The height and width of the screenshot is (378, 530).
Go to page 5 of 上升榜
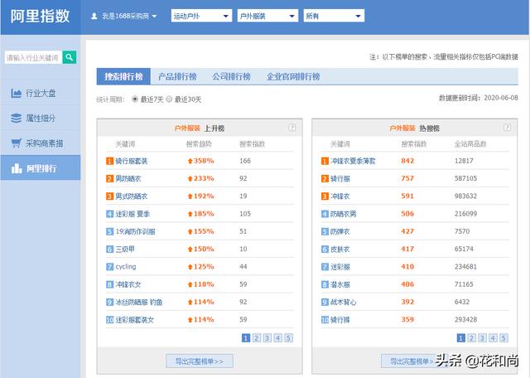pos(288,337)
